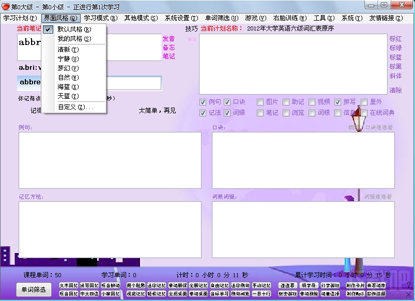Click the 中文四选 button
415x301 pixels.
[x=89, y=294]
